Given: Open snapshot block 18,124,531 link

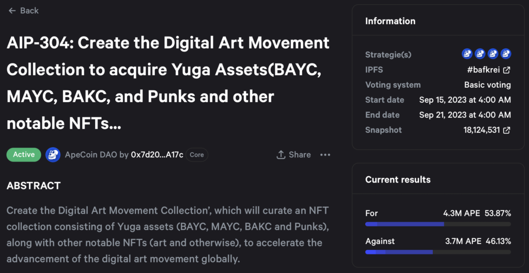Looking at the screenshot, I should 481,130.
